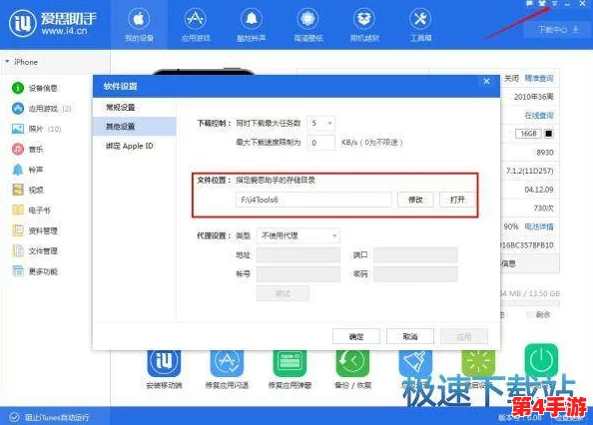The image size is (593, 425).
Task: Open 电子书 sidebar icon
Action: point(17,211)
